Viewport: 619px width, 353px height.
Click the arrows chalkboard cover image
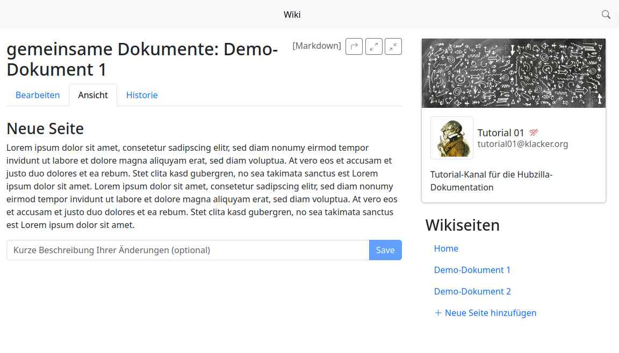(x=514, y=73)
